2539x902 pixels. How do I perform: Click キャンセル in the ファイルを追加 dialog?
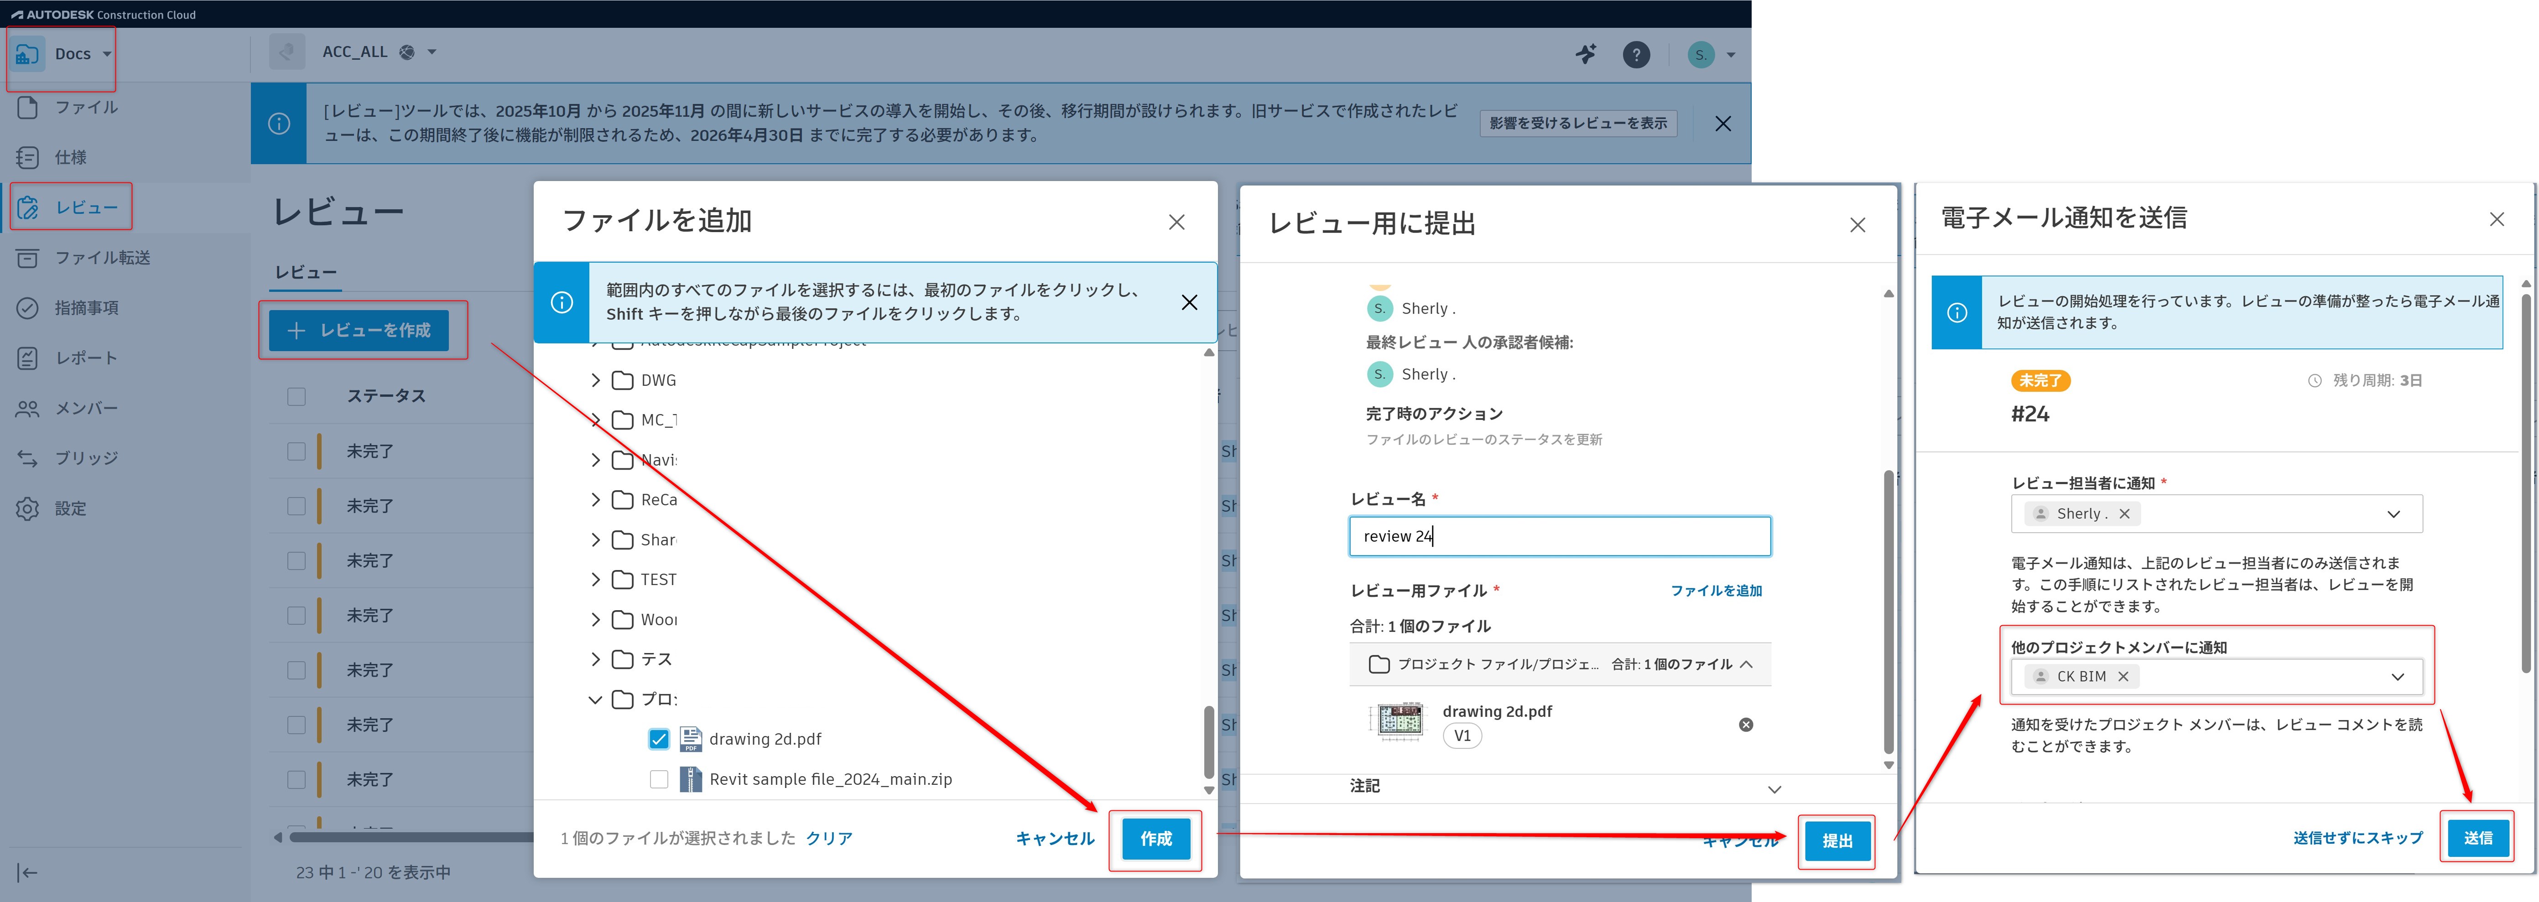1055,840
